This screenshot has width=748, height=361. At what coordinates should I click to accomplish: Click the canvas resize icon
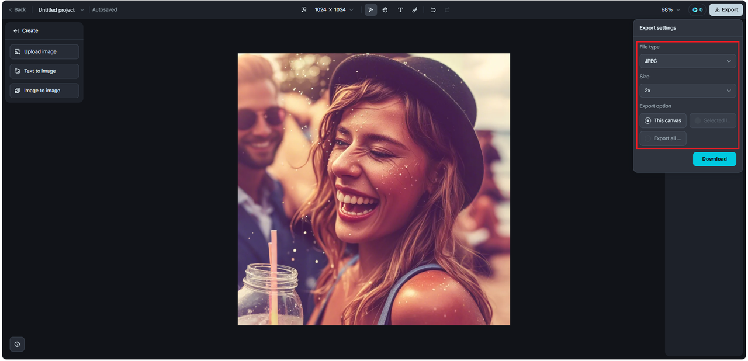(304, 10)
